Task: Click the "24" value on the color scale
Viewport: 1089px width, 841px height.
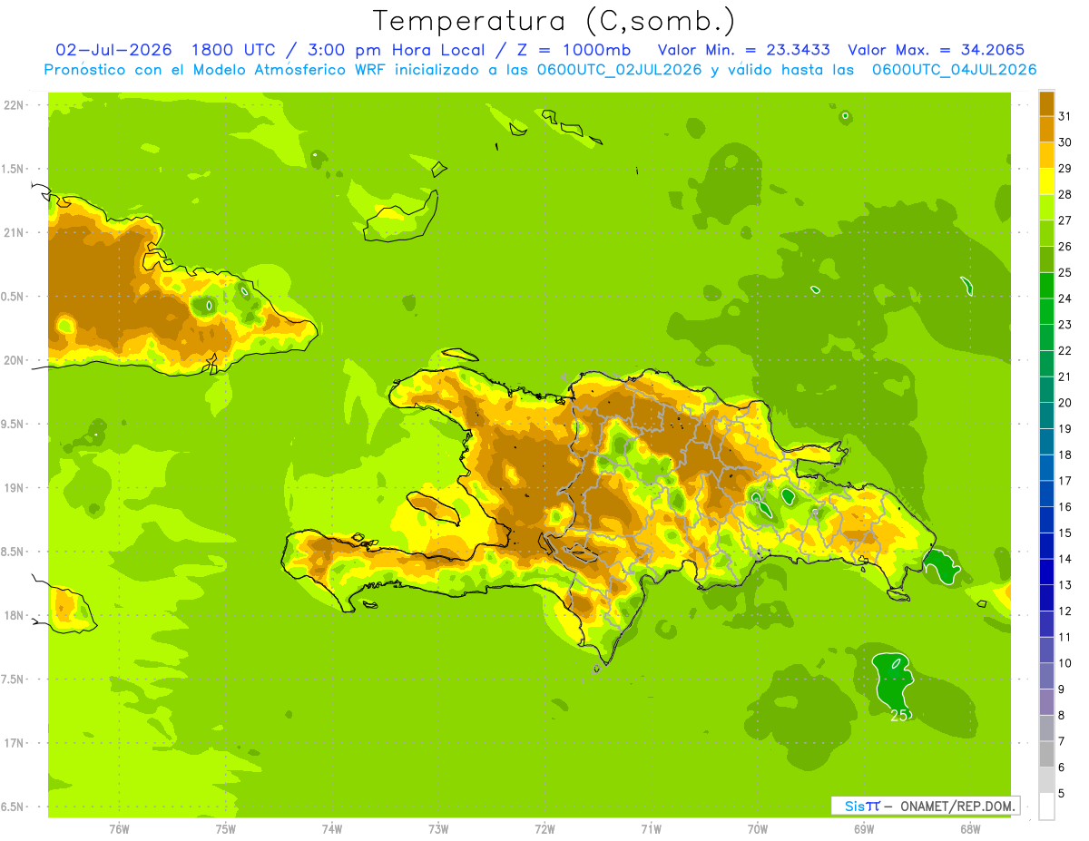Action: pos(1064,298)
